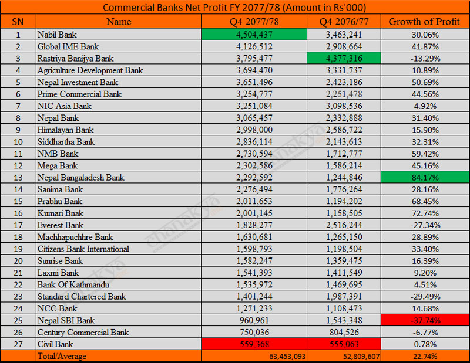Click the Total/Average row label
470x363 pixels.
click(62, 356)
